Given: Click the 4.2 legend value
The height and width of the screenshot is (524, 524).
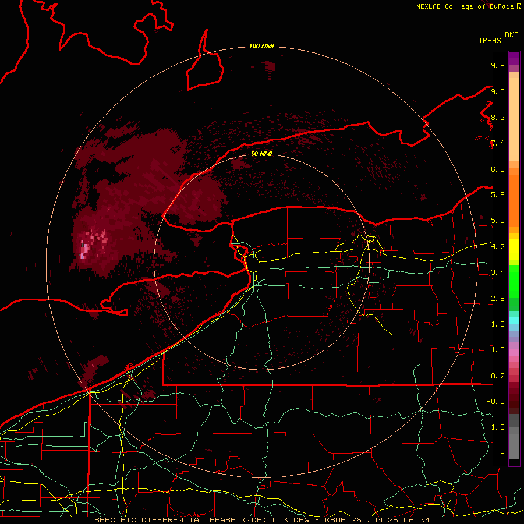Looking at the screenshot, I should (x=498, y=247).
